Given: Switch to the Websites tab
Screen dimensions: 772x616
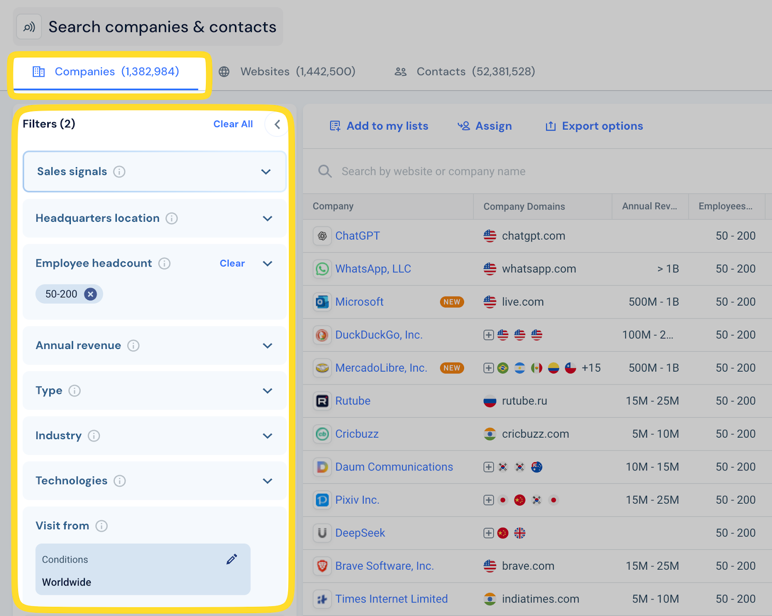Looking at the screenshot, I should 287,72.
